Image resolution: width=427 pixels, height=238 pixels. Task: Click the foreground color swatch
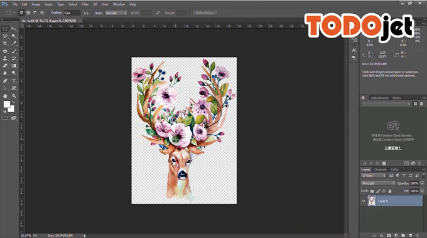[x=6, y=104]
